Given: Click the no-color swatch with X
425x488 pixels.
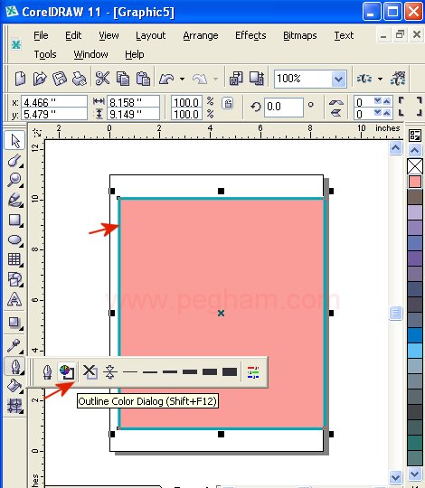Looking at the screenshot, I should click(415, 166).
